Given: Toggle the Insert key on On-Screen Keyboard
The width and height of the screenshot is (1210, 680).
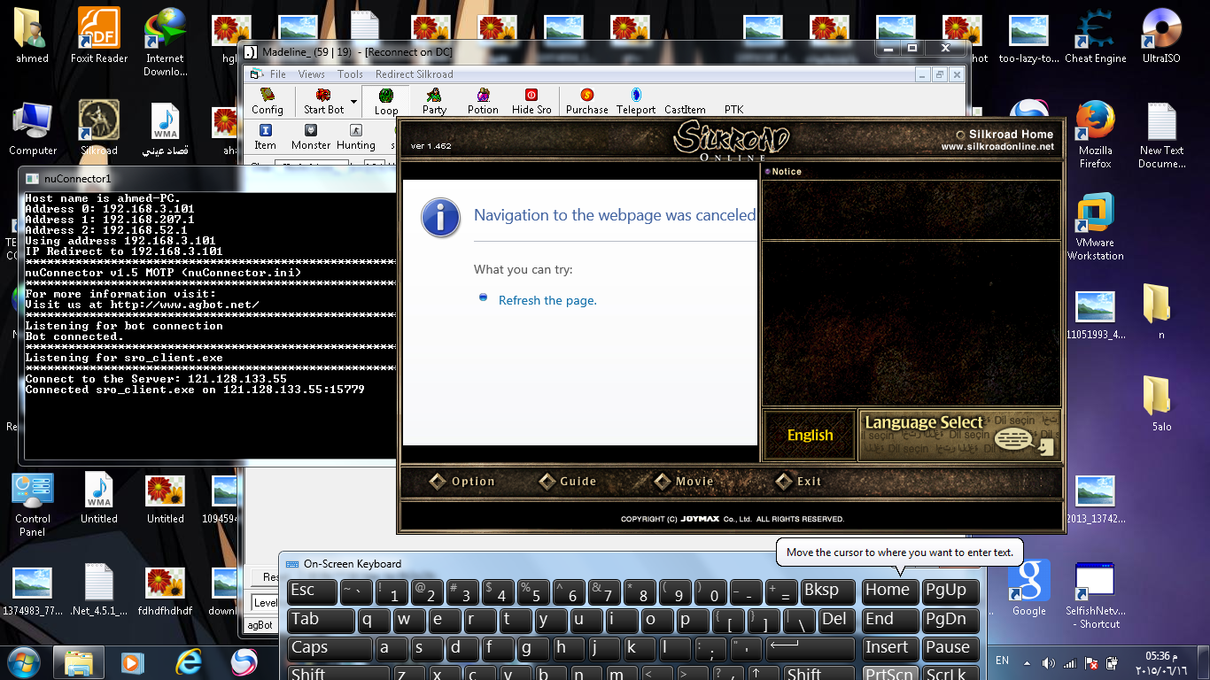Looking at the screenshot, I should click(890, 648).
